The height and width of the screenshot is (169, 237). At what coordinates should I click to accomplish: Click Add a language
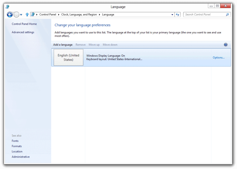coord(63,45)
